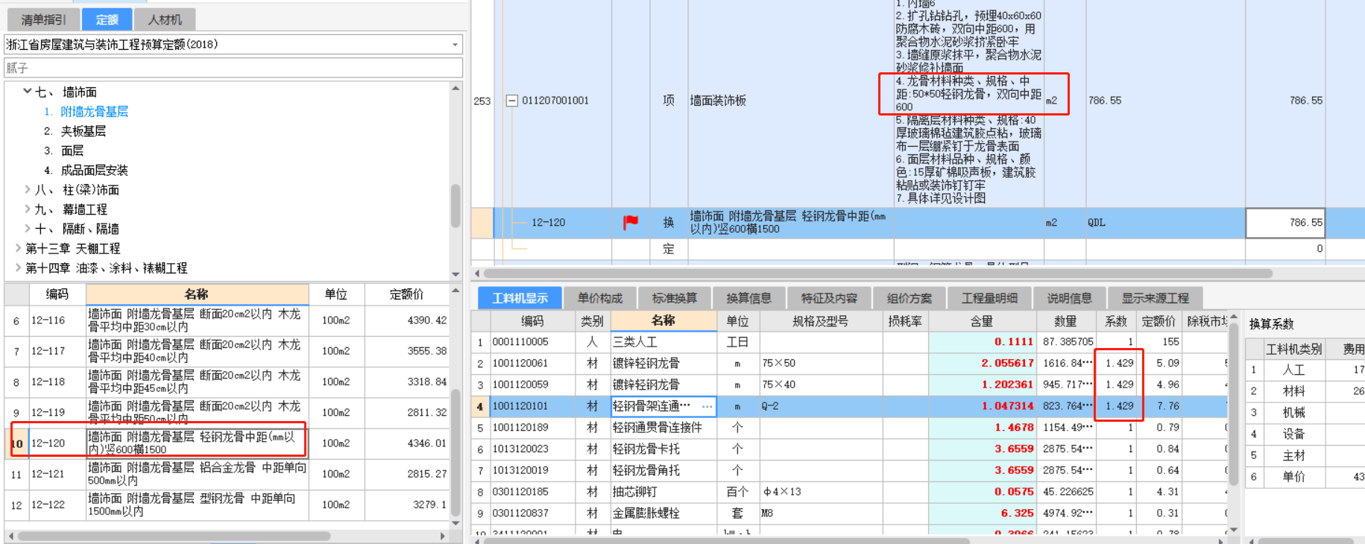
Task: Switch to the 清单指引 tab
Action: tap(43, 19)
